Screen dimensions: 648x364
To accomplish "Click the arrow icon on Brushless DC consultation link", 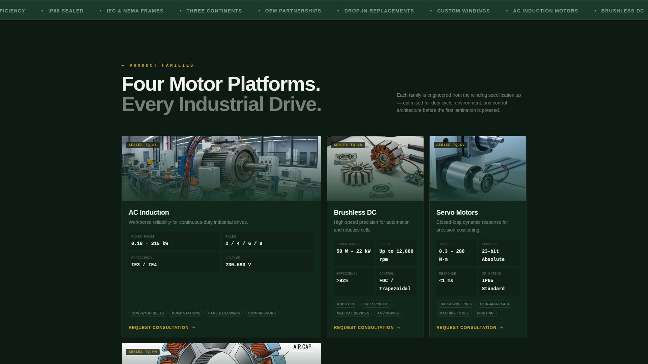I will [399, 327].
